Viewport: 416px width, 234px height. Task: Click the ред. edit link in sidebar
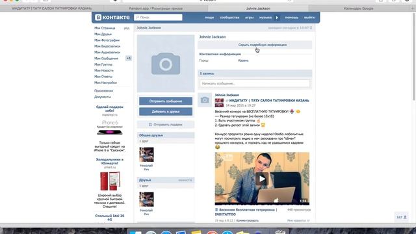(127, 28)
